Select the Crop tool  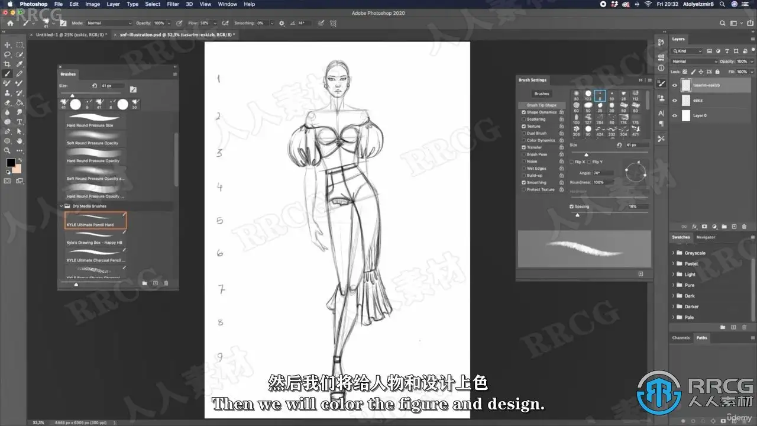pos(8,64)
